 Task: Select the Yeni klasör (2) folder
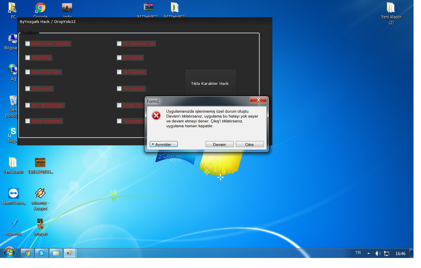pyautogui.click(x=391, y=13)
